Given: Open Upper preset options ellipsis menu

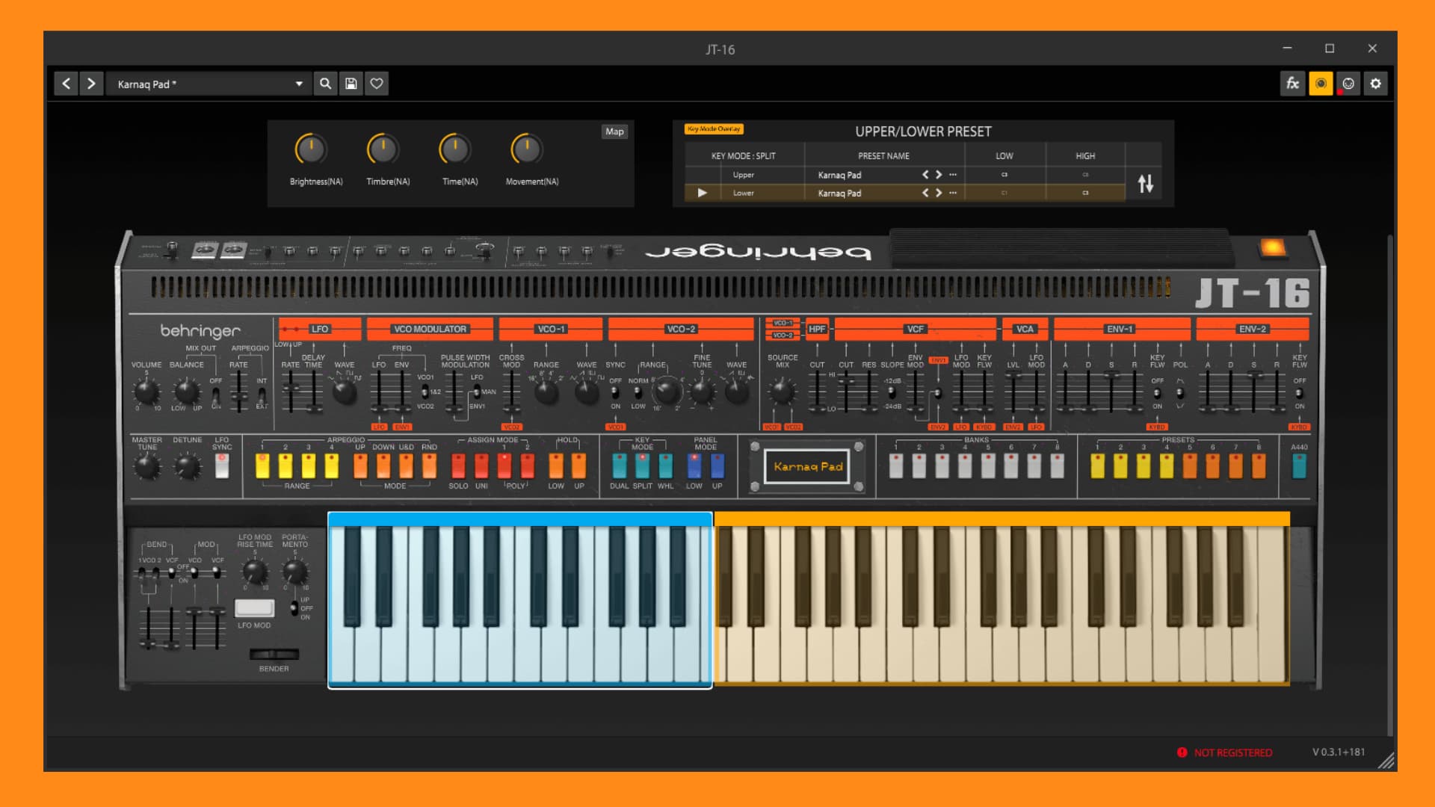Looking at the screenshot, I should point(953,175).
